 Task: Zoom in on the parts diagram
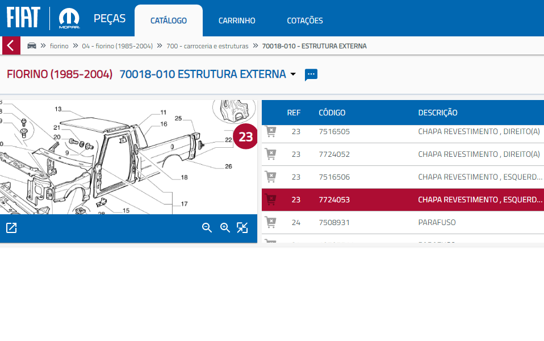click(x=225, y=228)
